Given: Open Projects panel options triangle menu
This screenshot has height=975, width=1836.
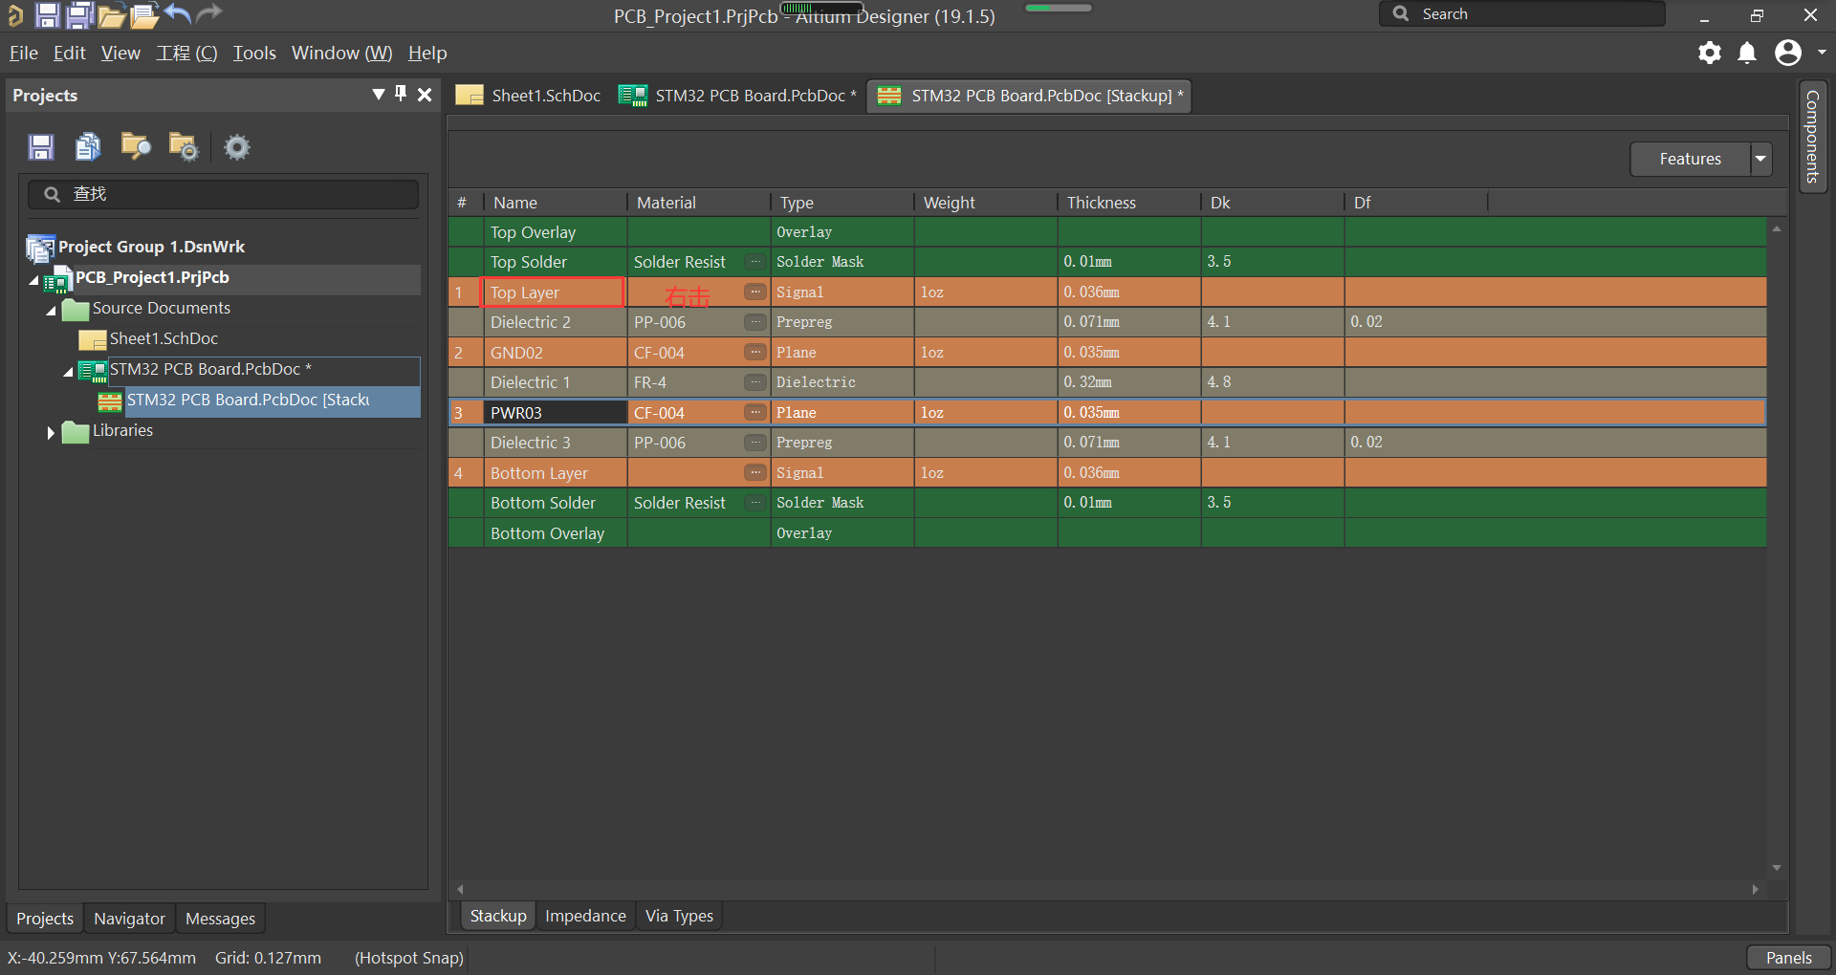Looking at the screenshot, I should (379, 94).
